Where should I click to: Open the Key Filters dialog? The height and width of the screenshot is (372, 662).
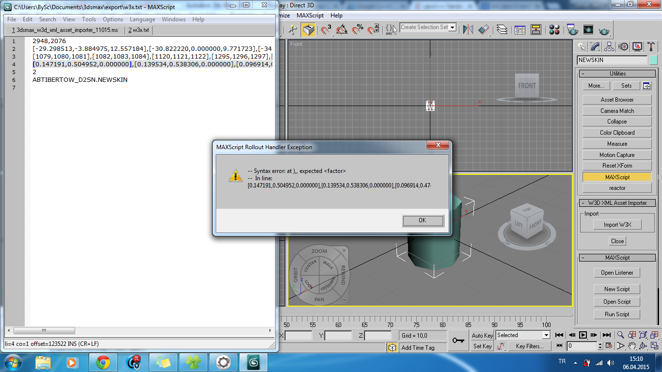coord(530,346)
